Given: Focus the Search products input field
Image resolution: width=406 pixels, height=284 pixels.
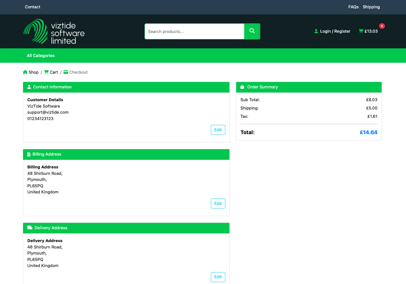Looking at the screenshot, I should [x=194, y=31].
